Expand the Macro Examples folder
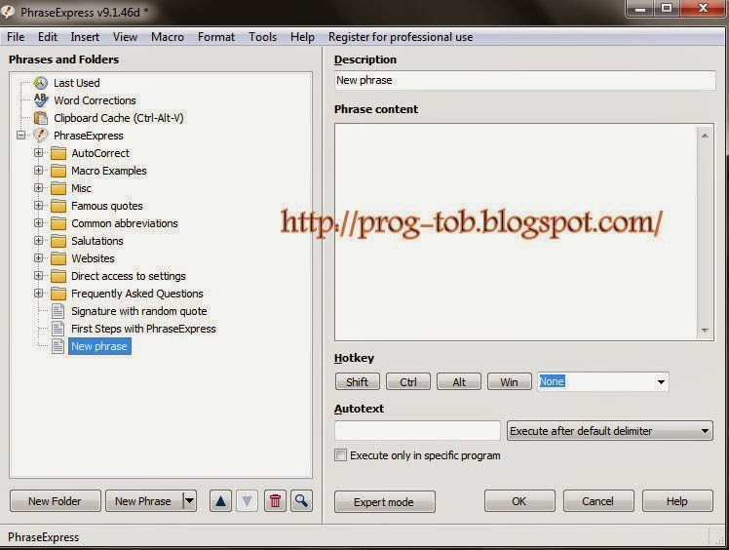The width and height of the screenshot is (729, 550). pyautogui.click(x=39, y=171)
